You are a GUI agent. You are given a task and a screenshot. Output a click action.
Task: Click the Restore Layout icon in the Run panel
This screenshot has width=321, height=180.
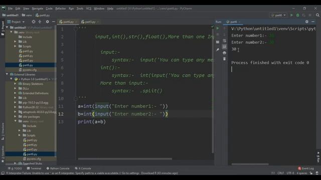point(218,42)
